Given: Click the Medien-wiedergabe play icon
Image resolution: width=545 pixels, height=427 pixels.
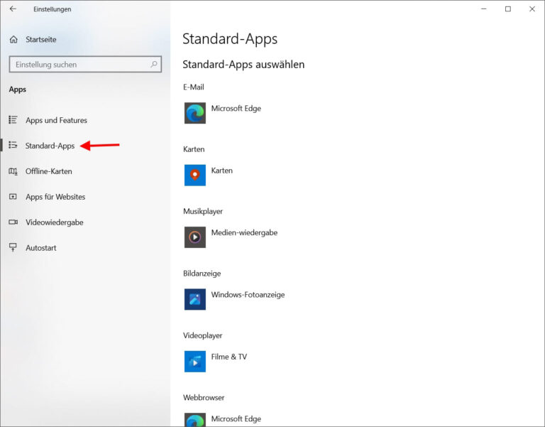Looking at the screenshot, I should tap(194, 237).
